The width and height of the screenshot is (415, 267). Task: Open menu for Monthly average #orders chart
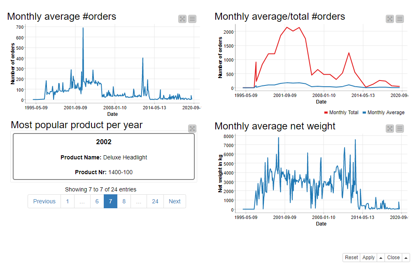pos(192,19)
